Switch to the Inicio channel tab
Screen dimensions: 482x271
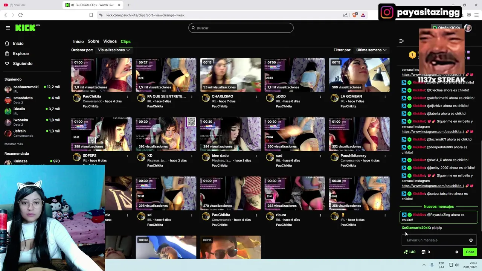tap(78, 41)
